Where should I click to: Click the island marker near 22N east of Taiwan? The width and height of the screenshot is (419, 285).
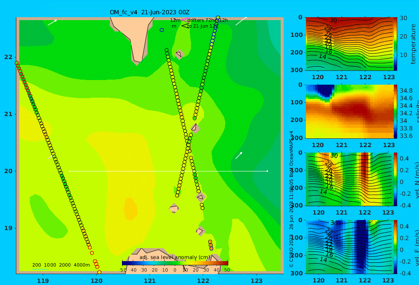(x=179, y=54)
